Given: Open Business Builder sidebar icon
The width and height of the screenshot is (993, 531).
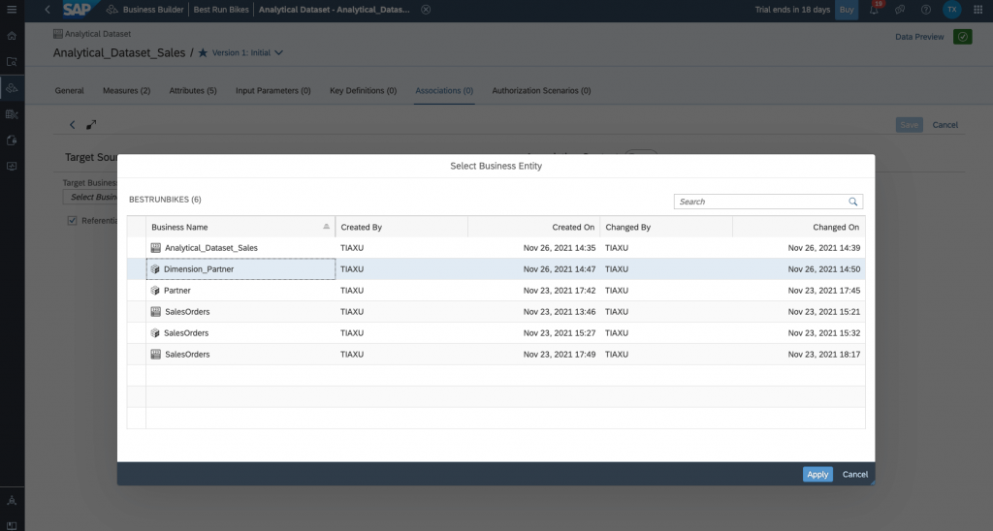Looking at the screenshot, I should click(x=12, y=88).
